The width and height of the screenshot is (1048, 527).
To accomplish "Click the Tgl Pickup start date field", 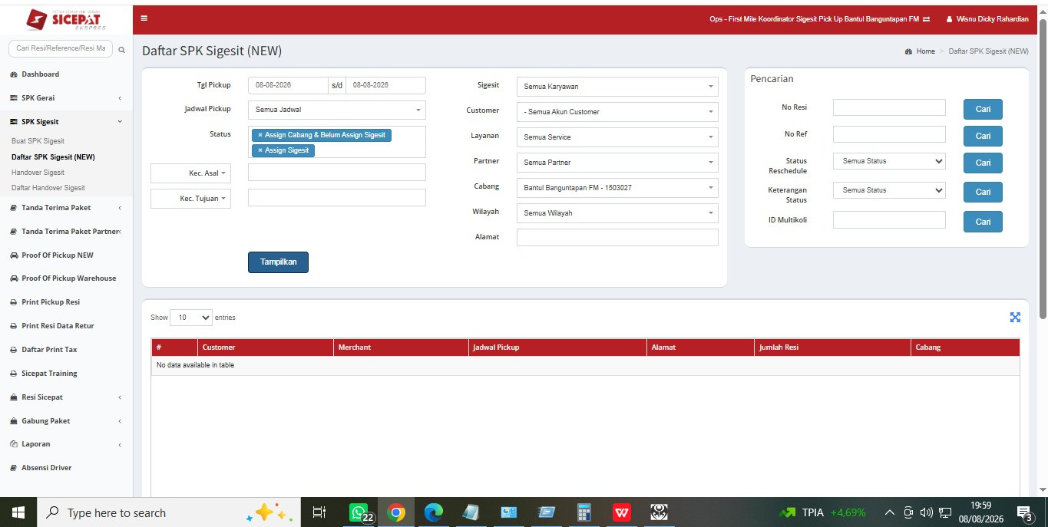I will 288,85.
